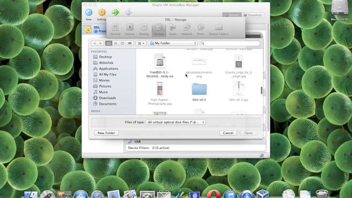Go back in the file dialog

click(x=95, y=43)
